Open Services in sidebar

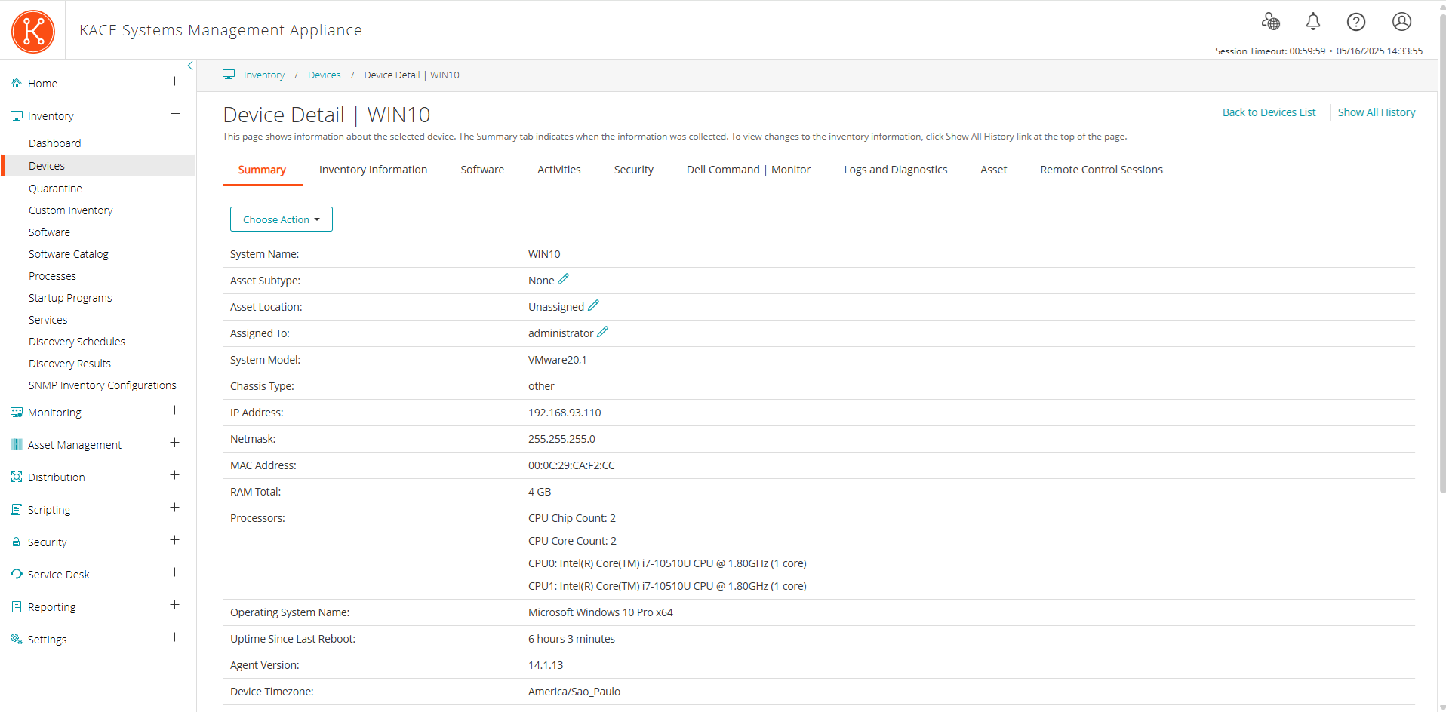click(x=48, y=320)
